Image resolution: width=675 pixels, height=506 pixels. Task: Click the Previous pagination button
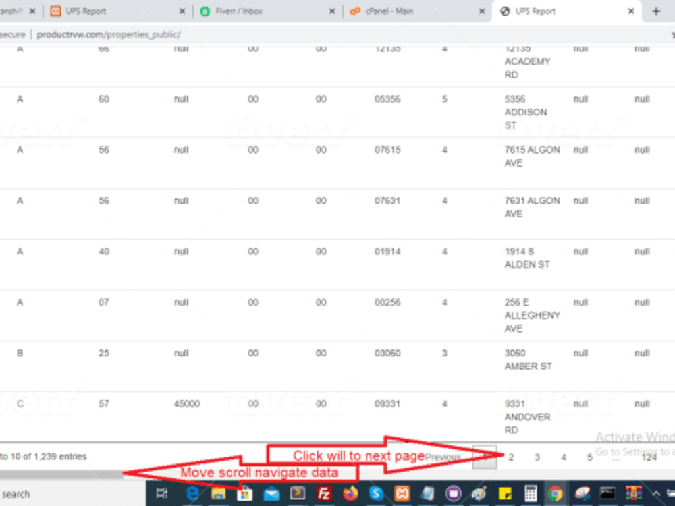pyautogui.click(x=443, y=457)
